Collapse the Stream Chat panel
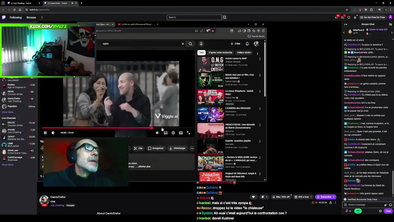Image resolution: width=394 pixels, height=222 pixels. pyautogui.click(x=346, y=24)
